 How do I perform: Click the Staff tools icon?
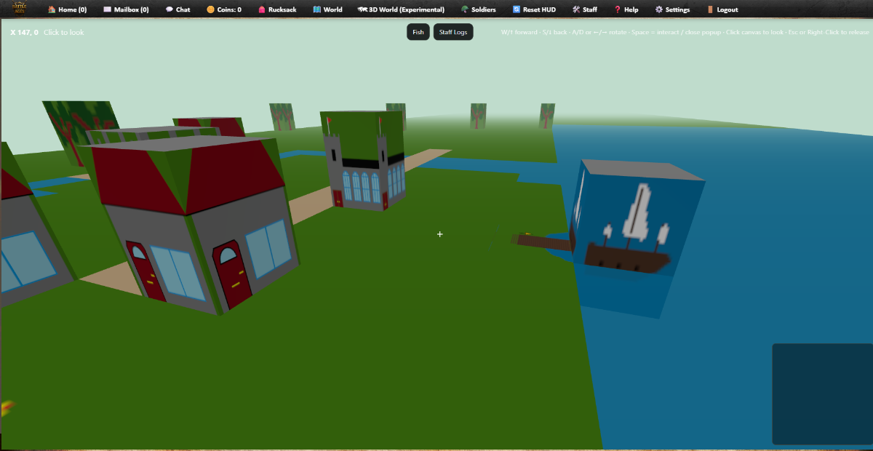click(x=575, y=9)
